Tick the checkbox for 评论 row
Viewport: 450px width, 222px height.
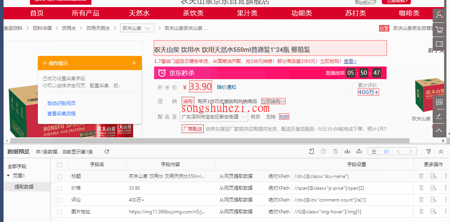pos(60,200)
